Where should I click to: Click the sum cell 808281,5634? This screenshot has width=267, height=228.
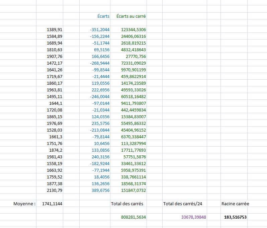pos(133,217)
